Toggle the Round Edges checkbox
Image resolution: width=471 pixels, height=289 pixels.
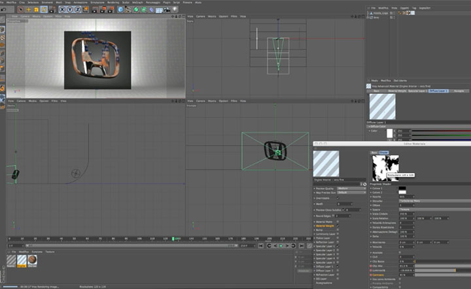tap(333, 216)
